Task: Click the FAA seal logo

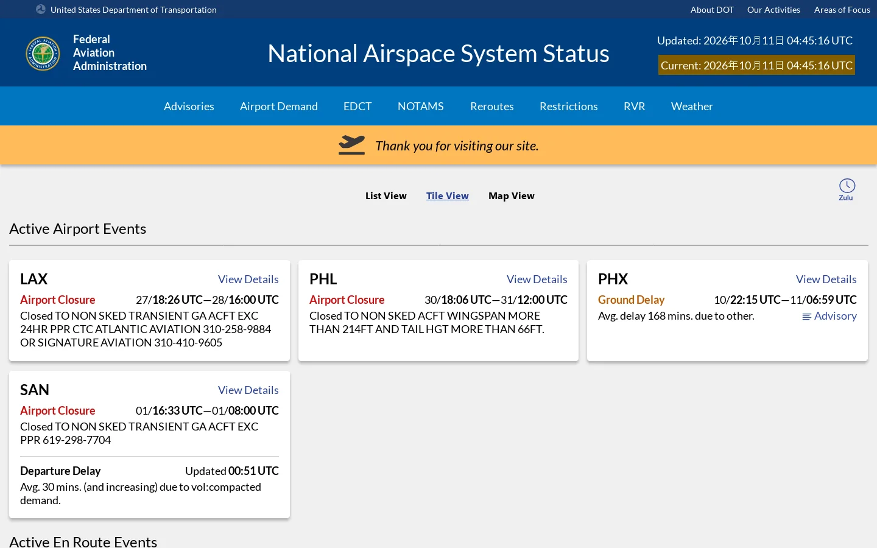Action: tap(43, 54)
